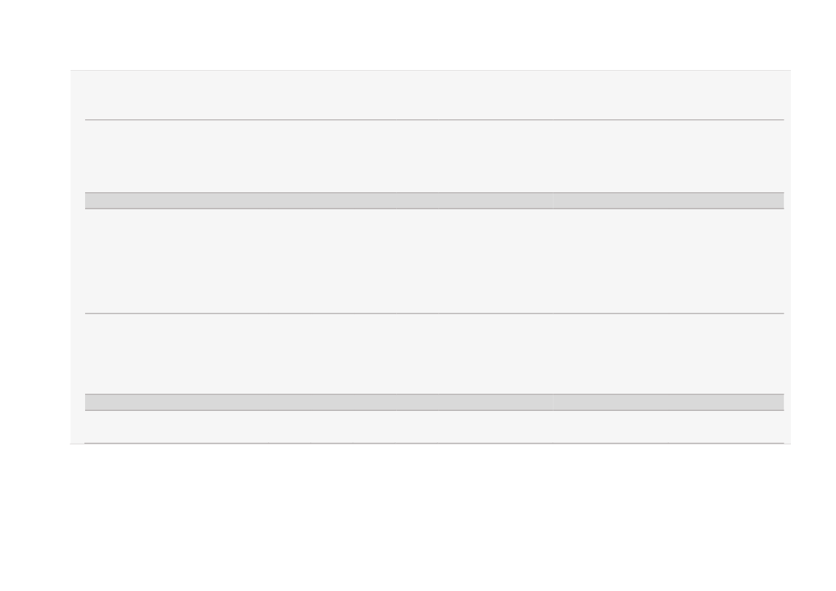Click the lower dark gray band's left segment

coord(319,402)
